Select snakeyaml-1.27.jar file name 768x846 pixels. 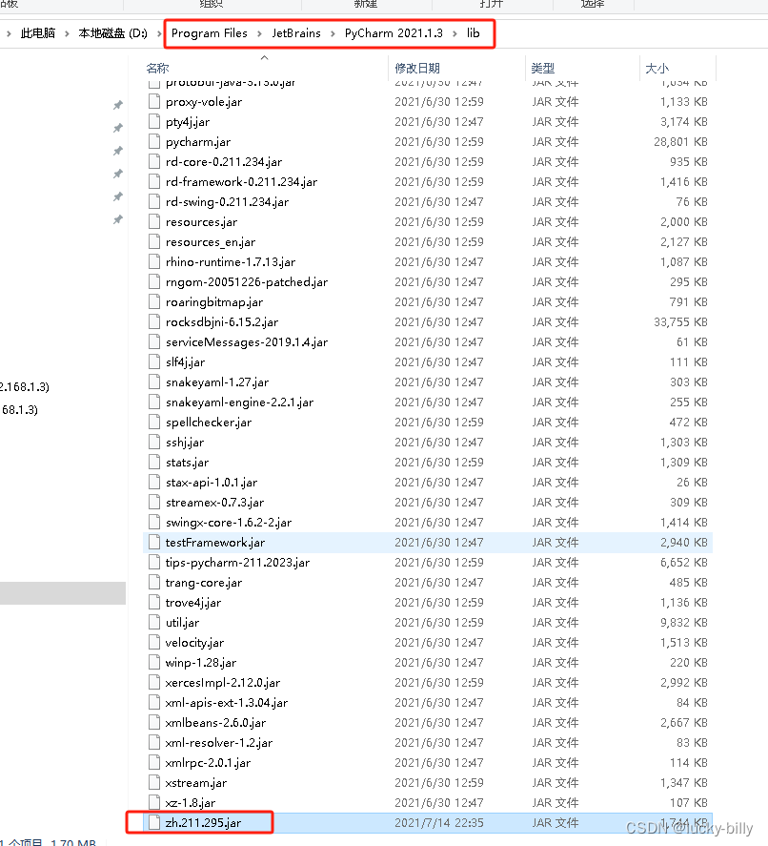216,382
